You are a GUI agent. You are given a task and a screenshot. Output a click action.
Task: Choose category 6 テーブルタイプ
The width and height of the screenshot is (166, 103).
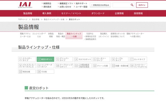pyautogui.click(x=120, y=59)
